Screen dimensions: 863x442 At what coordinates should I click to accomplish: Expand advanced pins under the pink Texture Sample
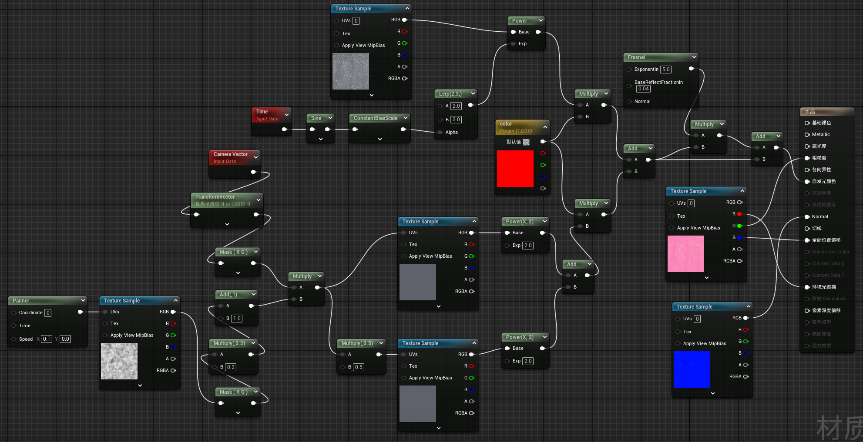[707, 278]
